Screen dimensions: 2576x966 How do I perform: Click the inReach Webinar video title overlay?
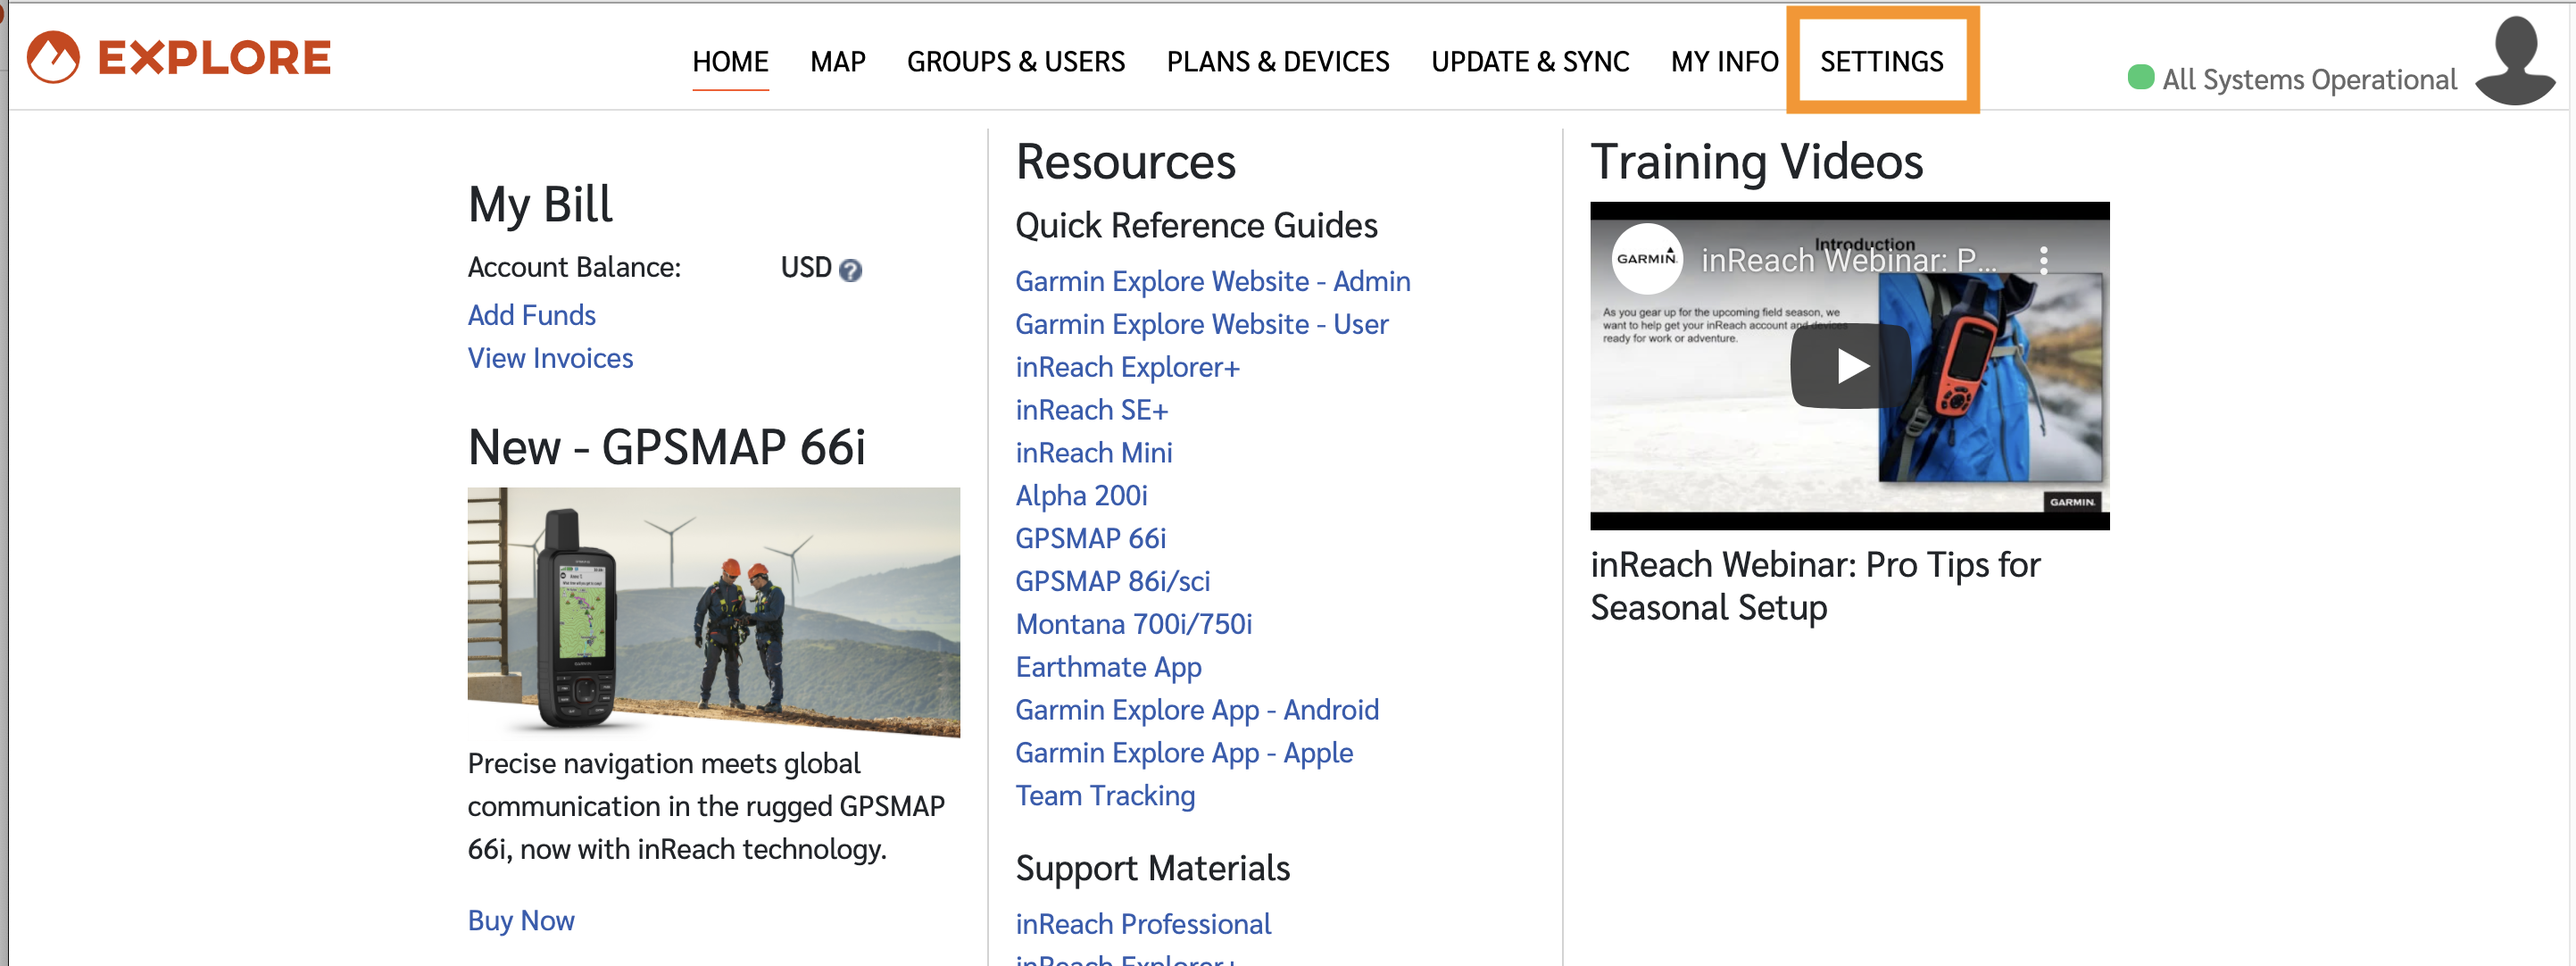pyautogui.click(x=1848, y=260)
